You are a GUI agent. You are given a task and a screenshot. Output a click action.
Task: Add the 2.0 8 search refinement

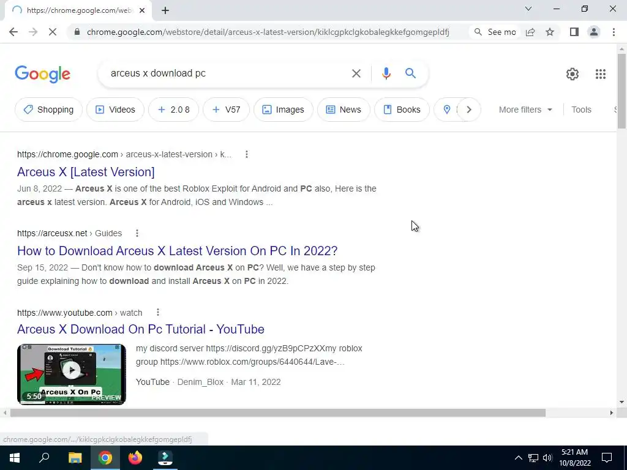(x=173, y=110)
